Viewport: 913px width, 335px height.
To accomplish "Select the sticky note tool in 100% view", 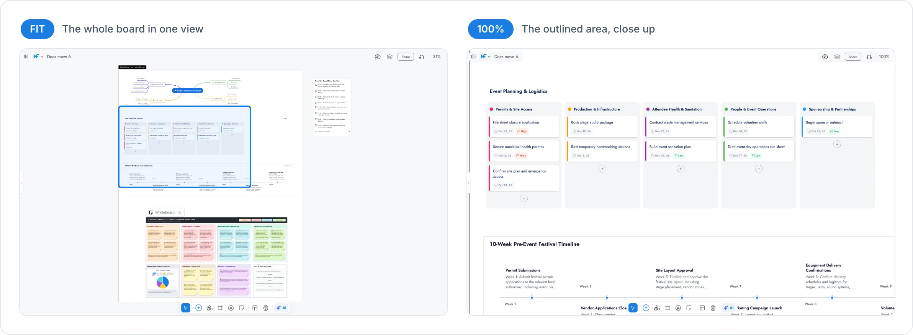I will click(x=689, y=308).
